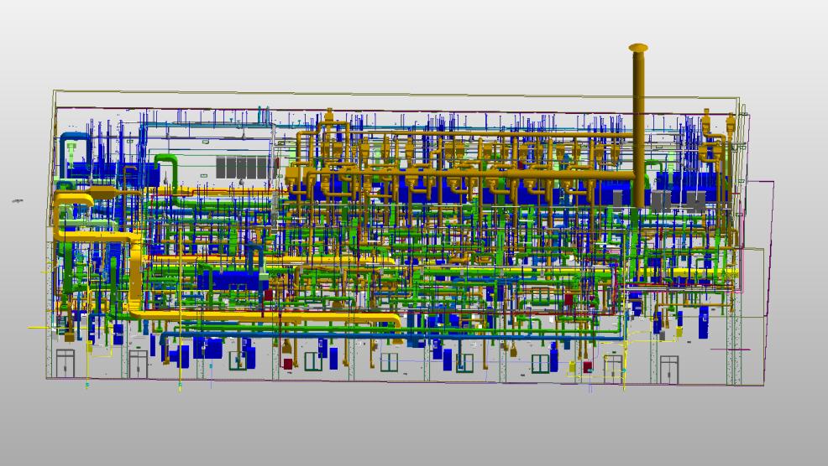Screen dimensions: 828x466
Task: Select the rightmost double door at ground level
Action: (x=668, y=366)
